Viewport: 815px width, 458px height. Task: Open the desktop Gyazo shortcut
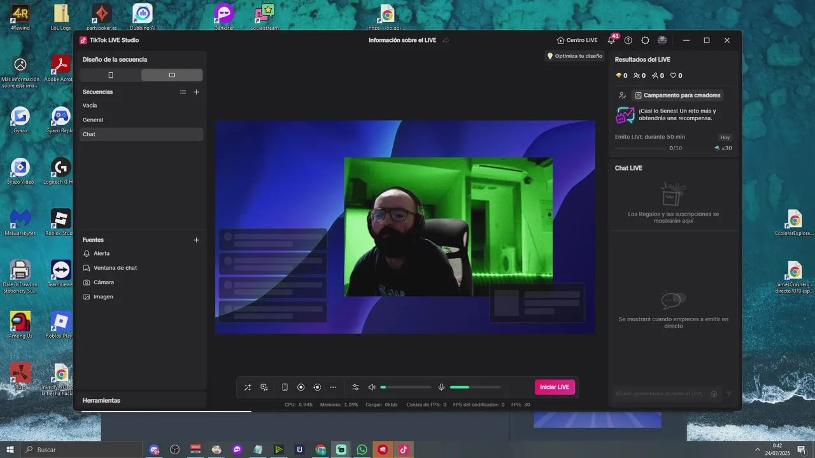[x=20, y=120]
